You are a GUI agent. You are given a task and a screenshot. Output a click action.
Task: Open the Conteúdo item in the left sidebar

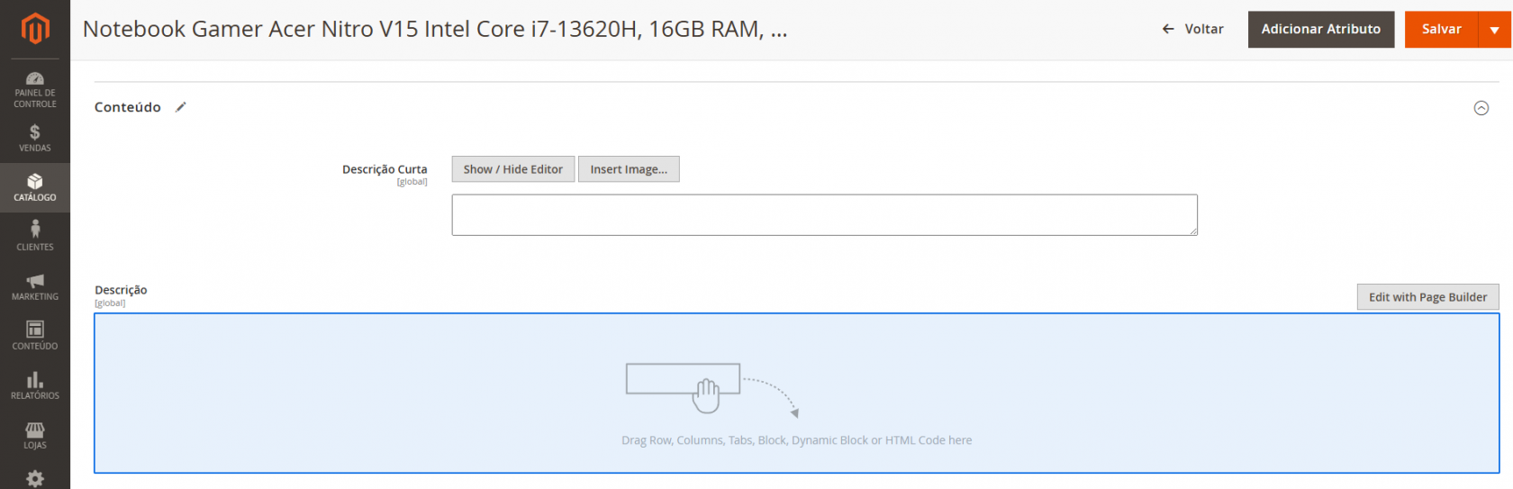[35, 336]
